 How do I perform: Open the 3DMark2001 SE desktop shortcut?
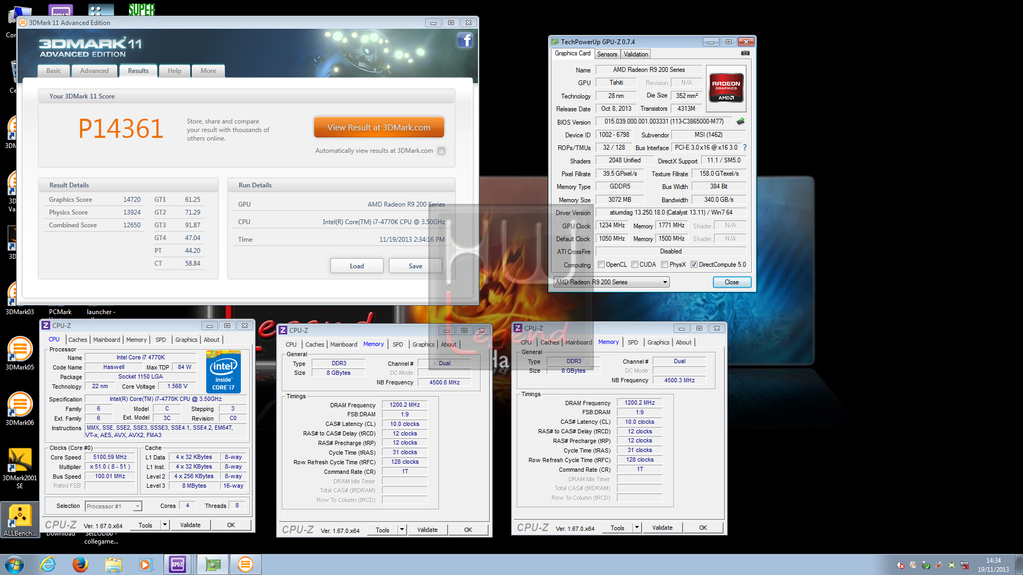point(20,468)
